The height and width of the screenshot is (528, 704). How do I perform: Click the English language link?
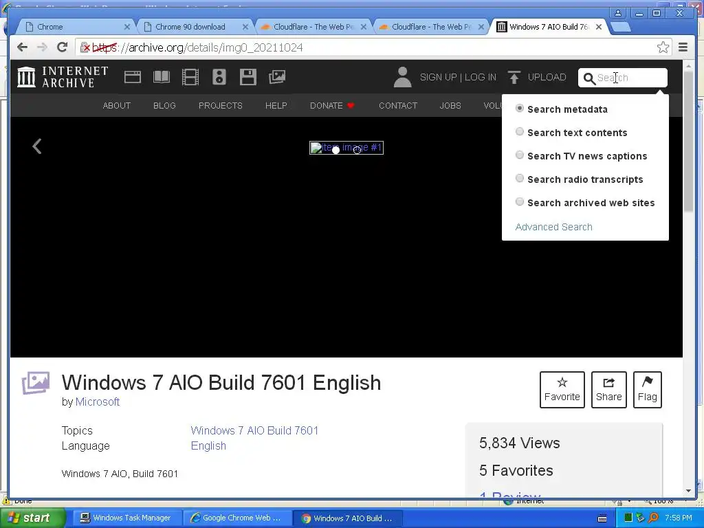point(208,445)
